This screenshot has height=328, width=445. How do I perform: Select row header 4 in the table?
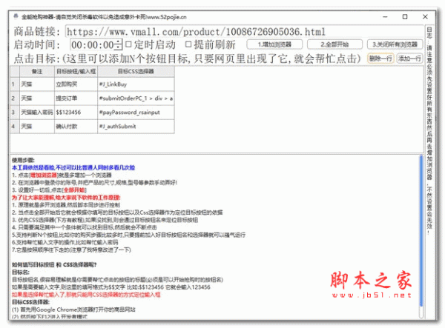tap(15, 127)
